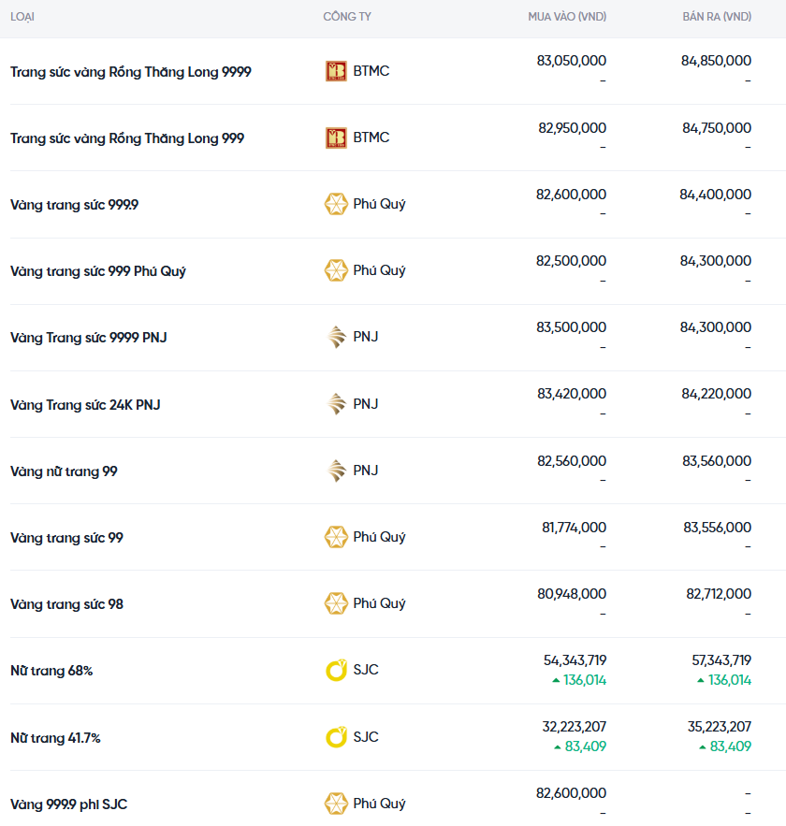Screen dimensions: 786x826
Task: Select Trang sức vàng Rồng Thăng Long 9999
Action: [x=131, y=72]
